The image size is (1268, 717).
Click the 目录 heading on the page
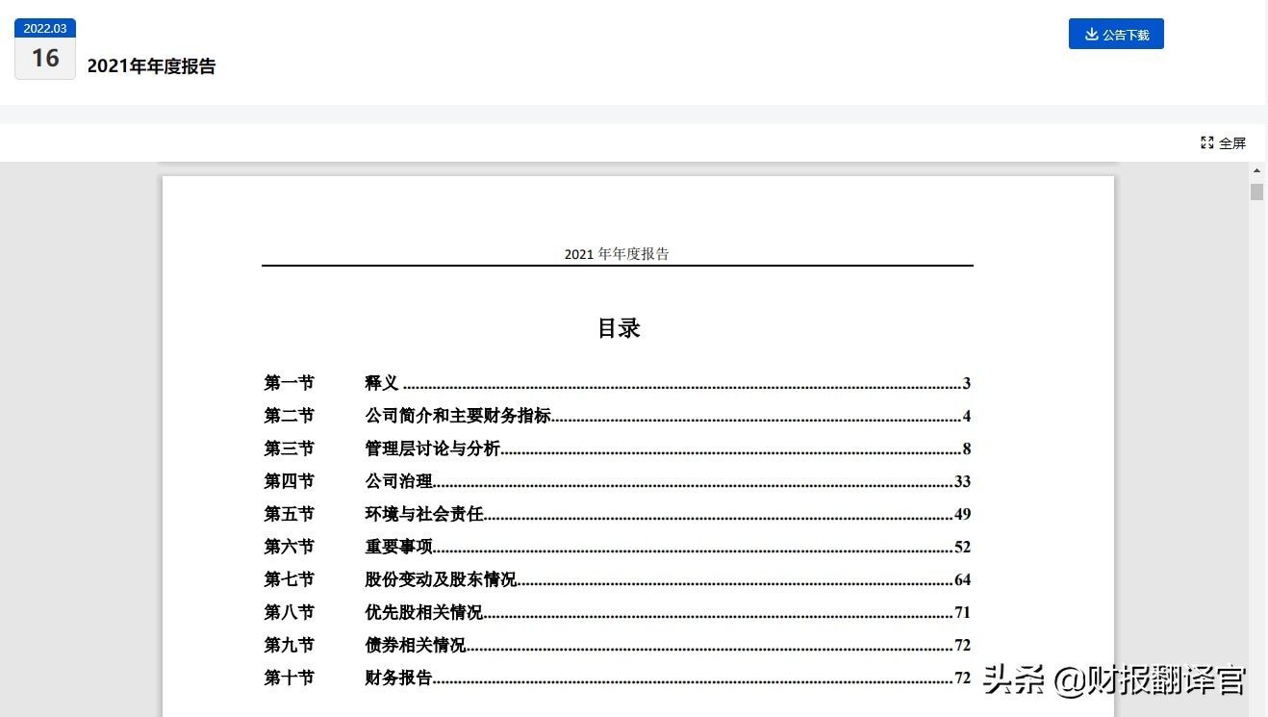(x=619, y=327)
